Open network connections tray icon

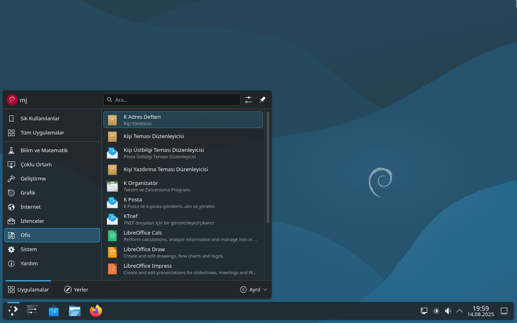(x=424, y=311)
